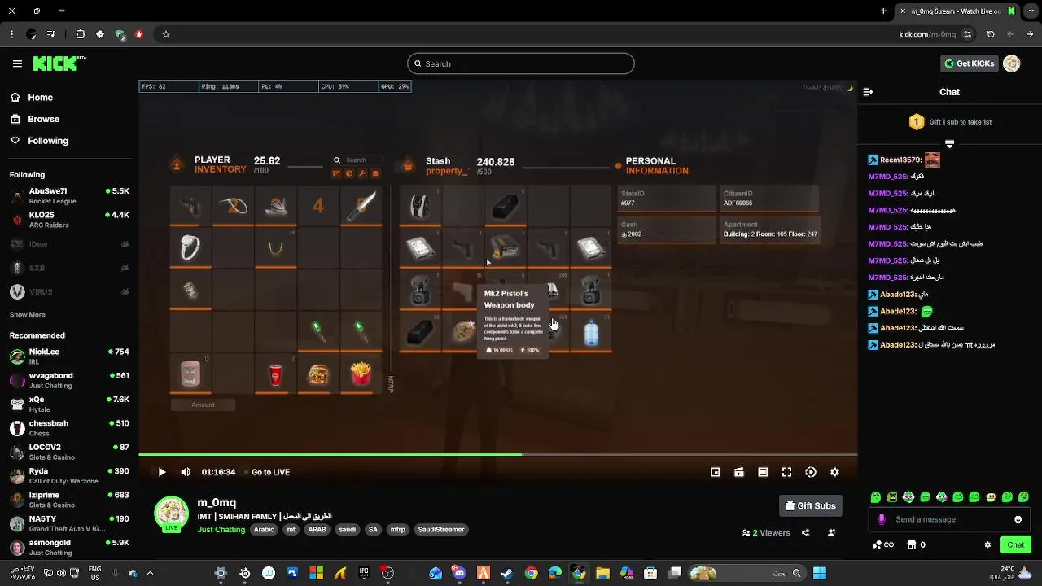Open the playback speed control

[x=811, y=472]
